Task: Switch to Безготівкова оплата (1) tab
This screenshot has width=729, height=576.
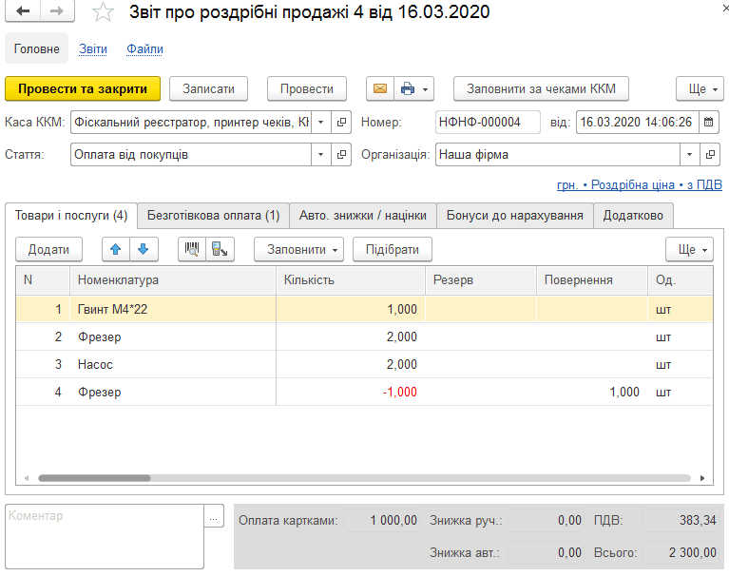Action: point(214,215)
